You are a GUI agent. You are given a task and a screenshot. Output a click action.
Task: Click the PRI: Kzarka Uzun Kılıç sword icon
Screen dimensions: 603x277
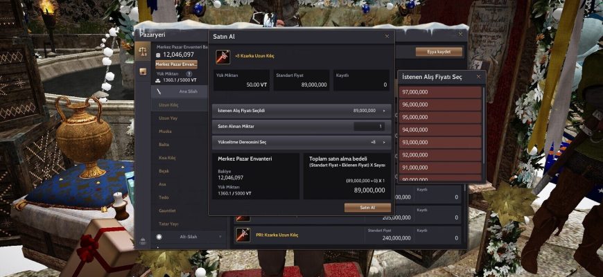(x=243, y=235)
